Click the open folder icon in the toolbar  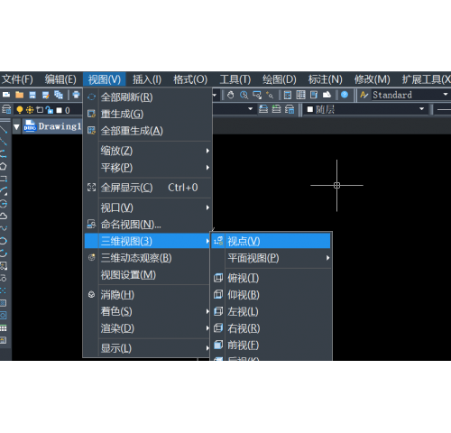[20, 95]
